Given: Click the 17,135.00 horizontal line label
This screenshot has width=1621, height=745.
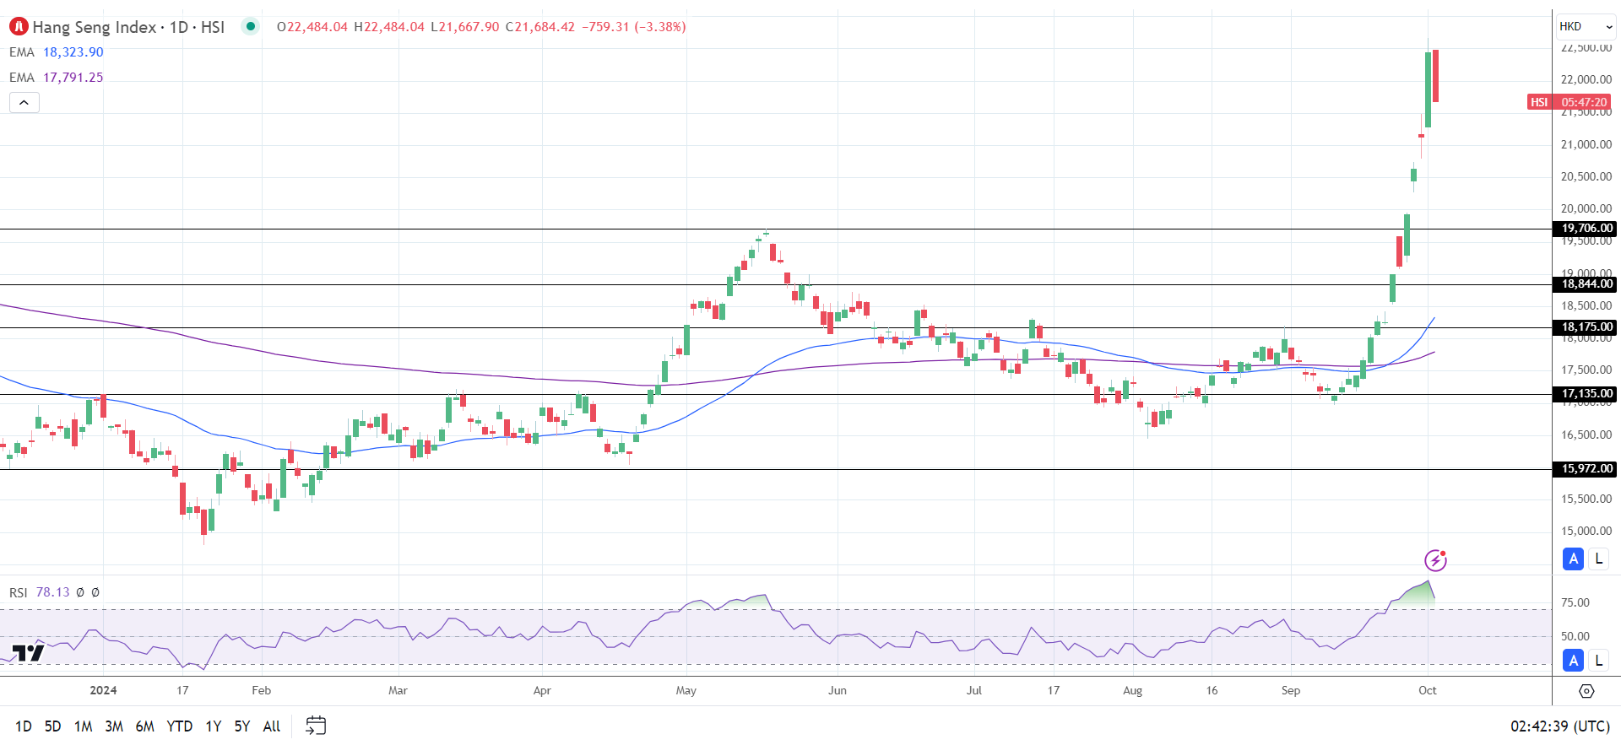Looking at the screenshot, I should tap(1586, 394).
